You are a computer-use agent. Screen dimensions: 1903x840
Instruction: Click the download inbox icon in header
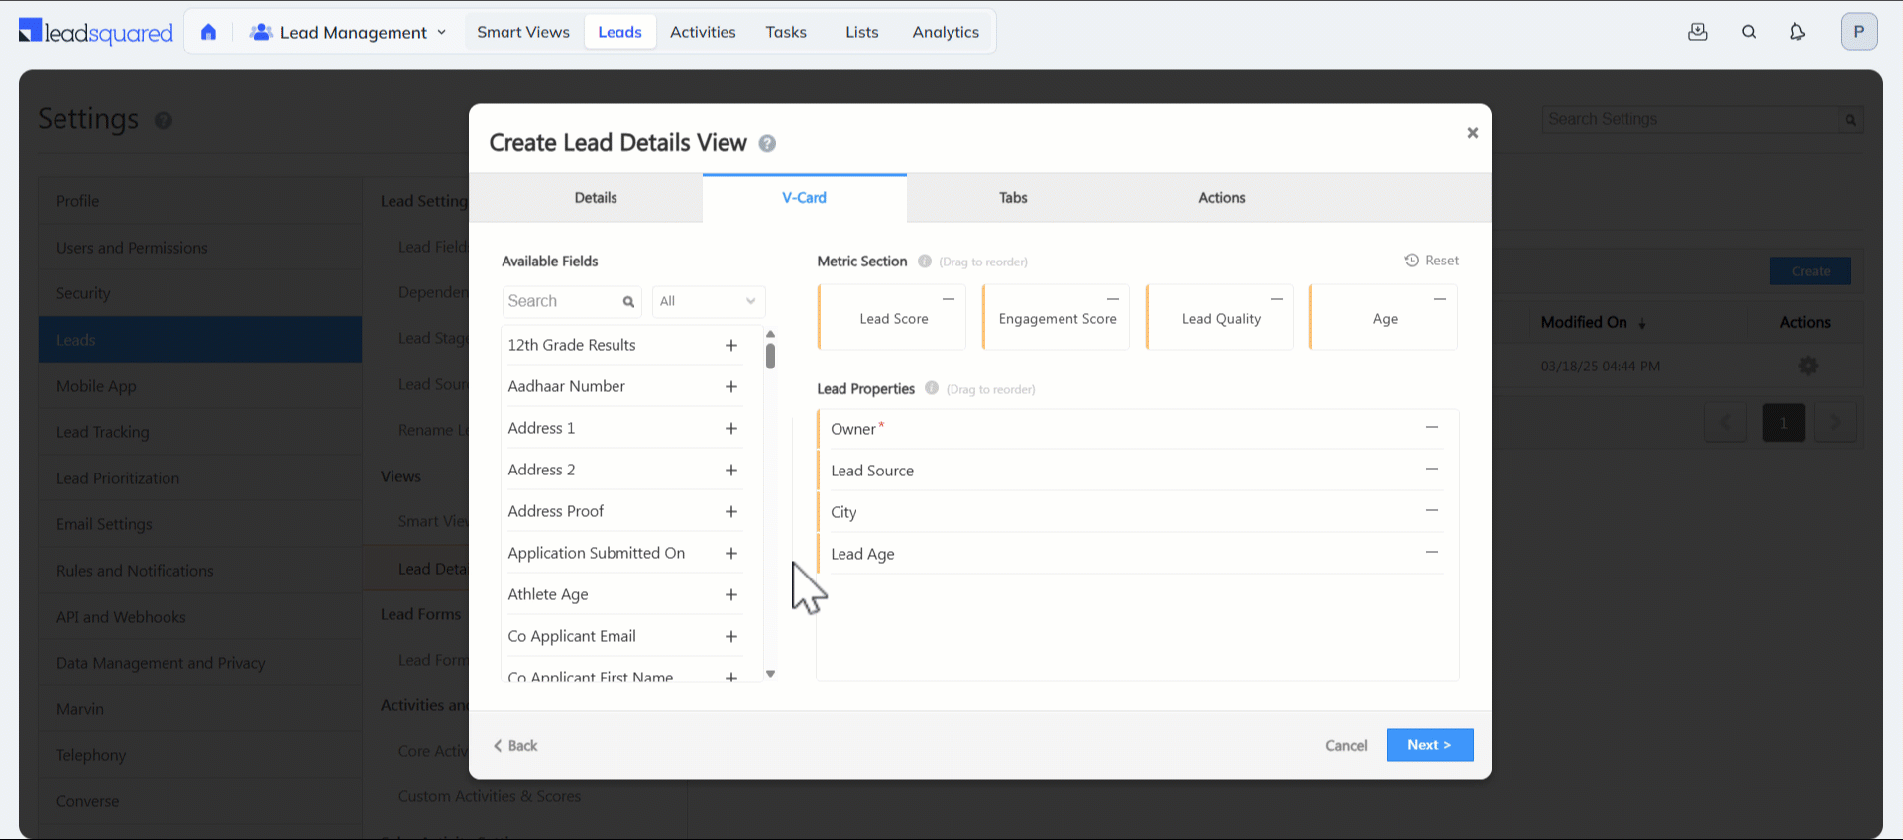[x=1698, y=32]
